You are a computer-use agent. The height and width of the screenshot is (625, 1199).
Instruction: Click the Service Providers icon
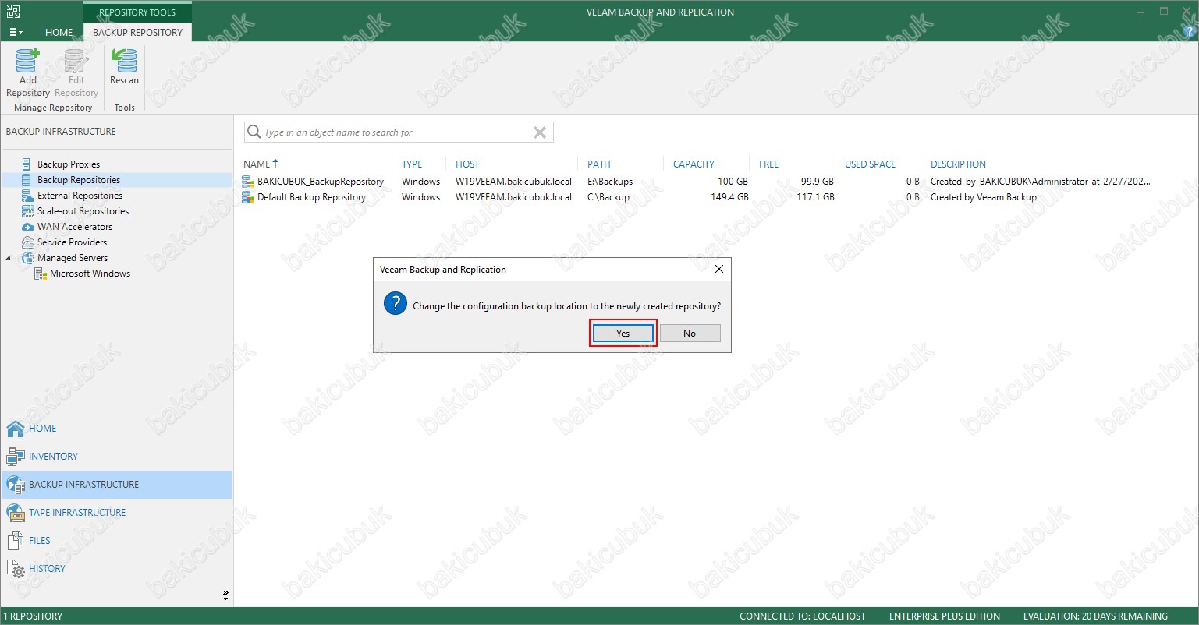coord(28,242)
